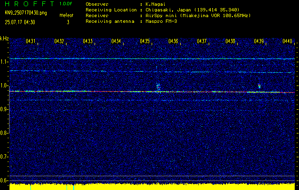Select the 0.6 kHz axis tick label
The width and height of the screenshot is (299, 190).
tap(3, 180)
